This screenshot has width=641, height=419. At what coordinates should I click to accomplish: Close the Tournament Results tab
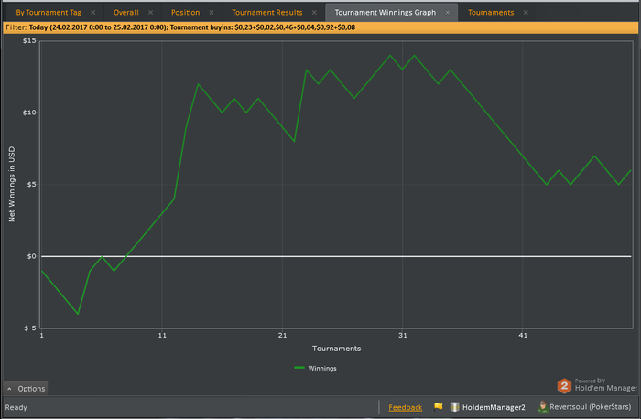pos(314,13)
